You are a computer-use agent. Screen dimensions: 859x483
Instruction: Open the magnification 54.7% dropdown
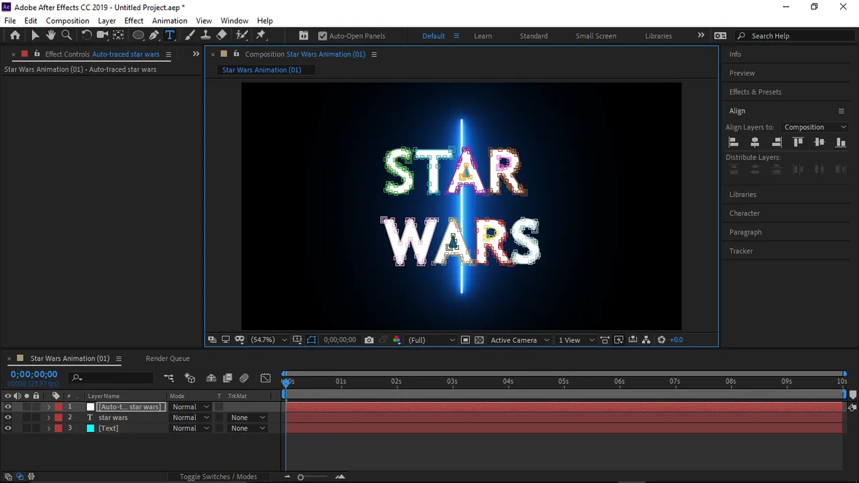click(269, 340)
